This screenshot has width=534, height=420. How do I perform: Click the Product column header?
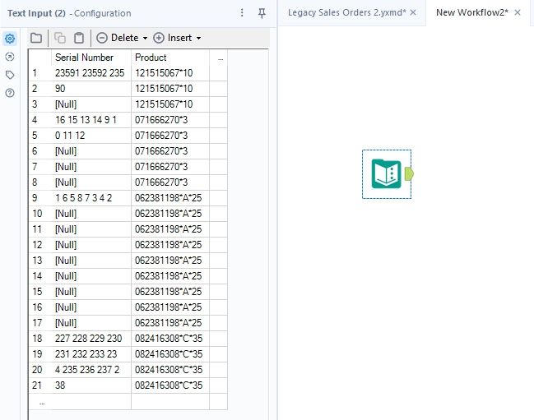(x=170, y=58)
